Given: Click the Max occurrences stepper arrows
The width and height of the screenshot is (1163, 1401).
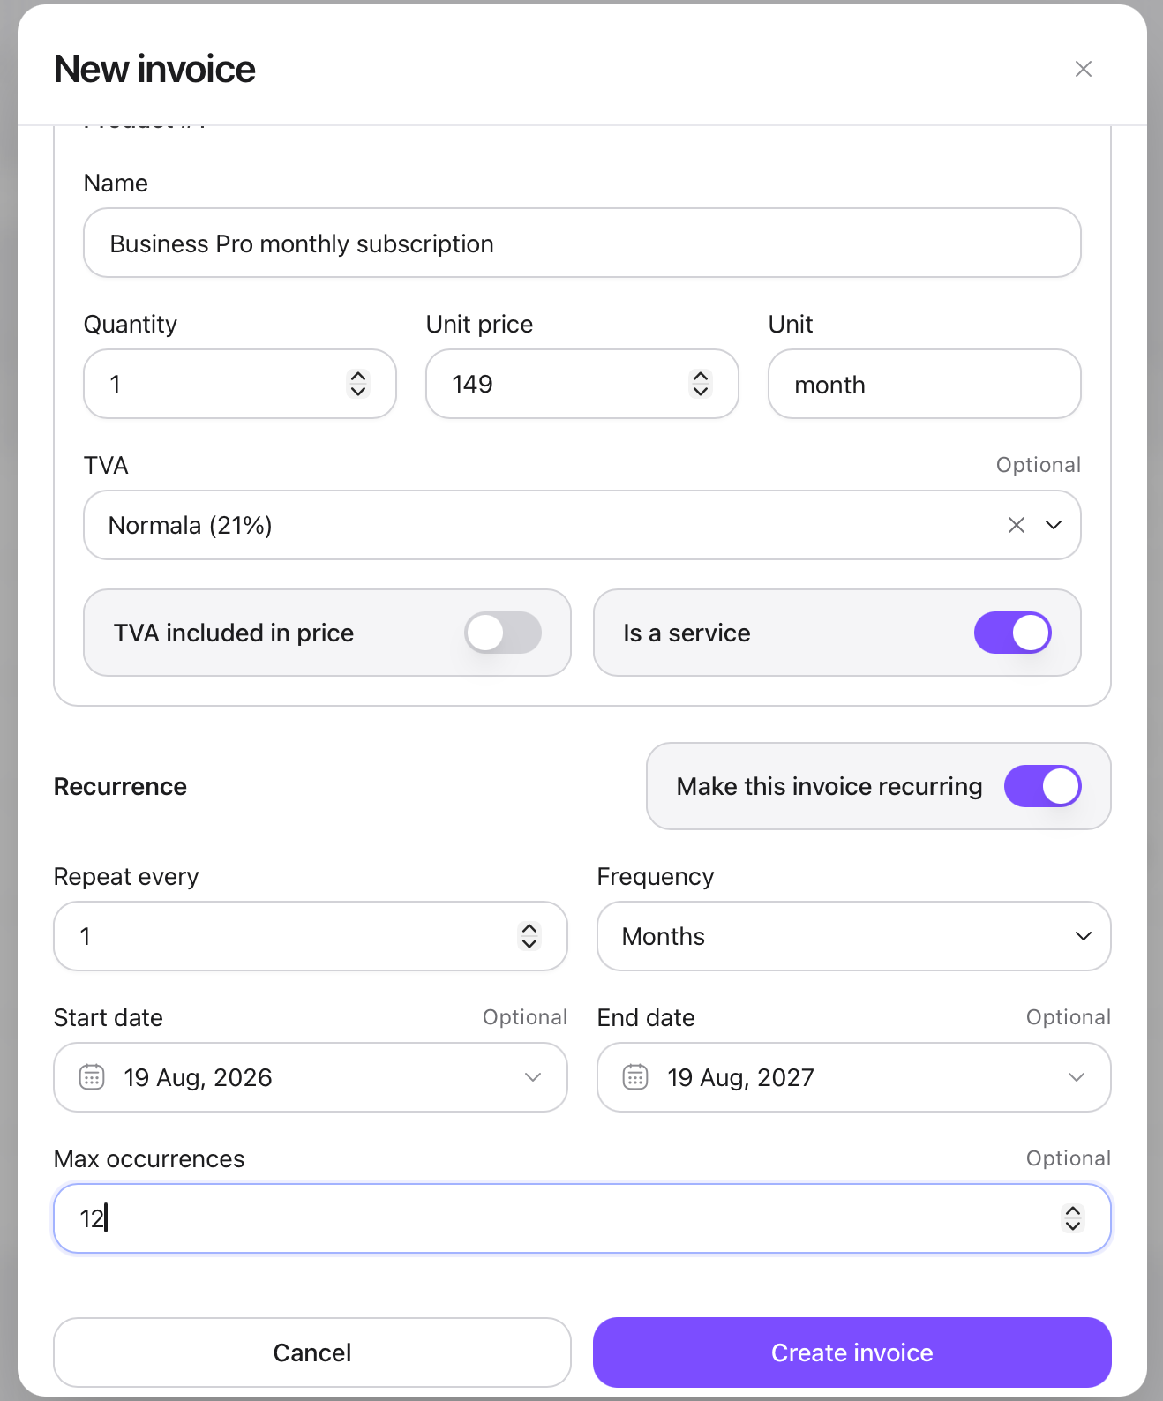Looking at the screenshot, I should click(x=1072, y=1218).
